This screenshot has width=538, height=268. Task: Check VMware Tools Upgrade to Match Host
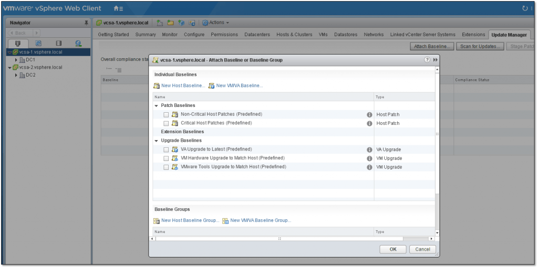(166, 167)
